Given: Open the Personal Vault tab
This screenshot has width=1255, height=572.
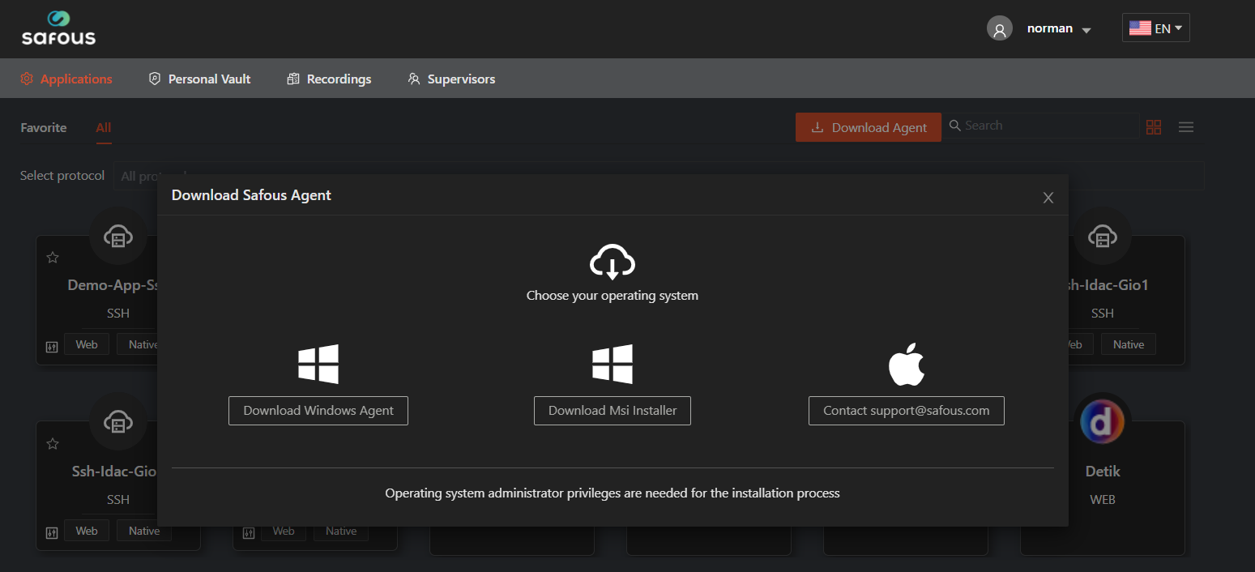Looking at the screenshot, I should coord(199,79).
